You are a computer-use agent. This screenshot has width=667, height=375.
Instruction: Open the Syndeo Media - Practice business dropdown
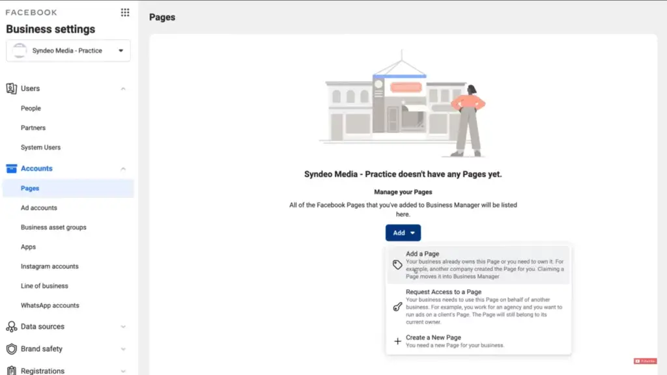pyautogui.click(x=68, y=51)
